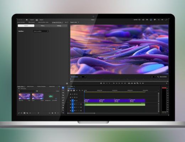Open the playback resolution dropdown
This screenshot has width=185, height=142.
pyautogui.click(x=153, y=77)
